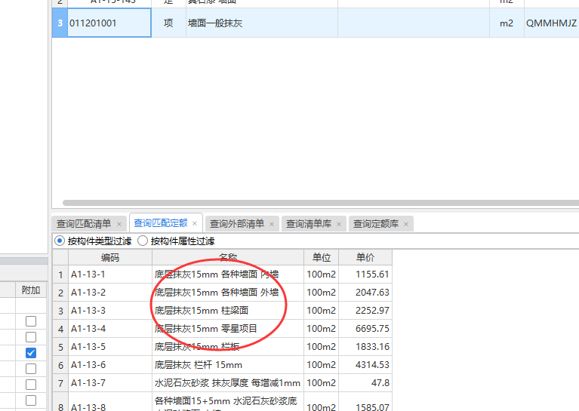
Task: Select quota code A1-13-3
Action: 110,310
